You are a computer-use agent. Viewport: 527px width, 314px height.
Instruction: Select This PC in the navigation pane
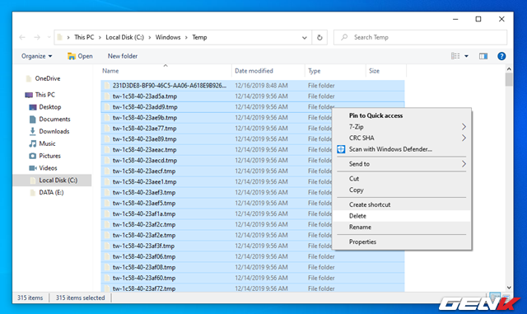point(45,95)
